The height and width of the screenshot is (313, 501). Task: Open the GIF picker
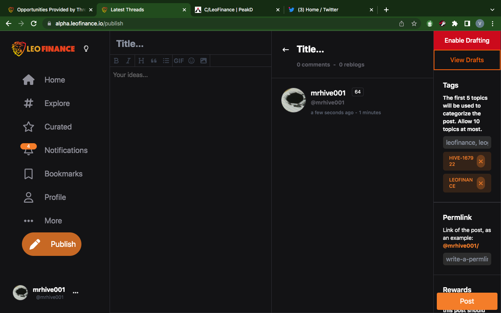[179, 61]
